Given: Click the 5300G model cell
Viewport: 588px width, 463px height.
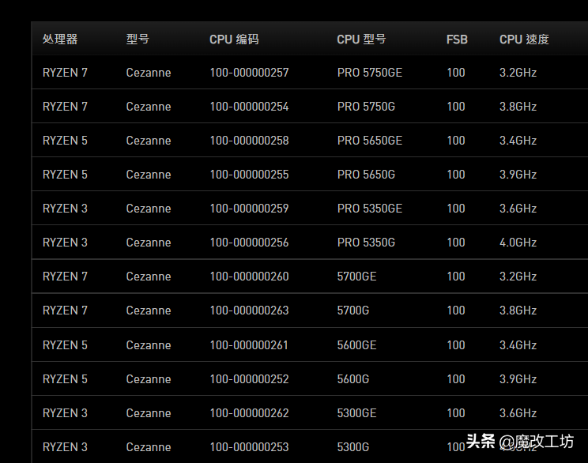Looking at the screenshot, I should (x=352, y=447).
